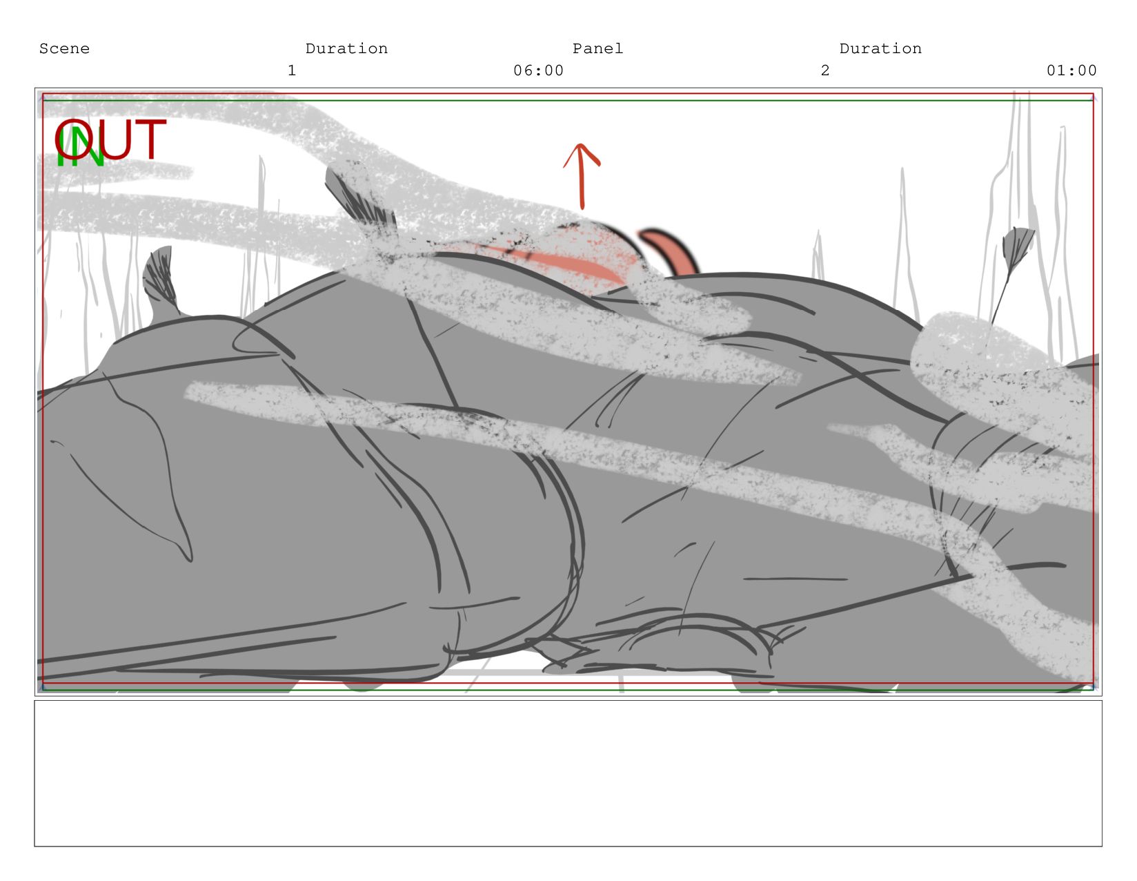Image resolution: width=1137 pixels, height=881 pixels.
Task: Select the 'Panel' header label
Action: click(x=597, y=49)
